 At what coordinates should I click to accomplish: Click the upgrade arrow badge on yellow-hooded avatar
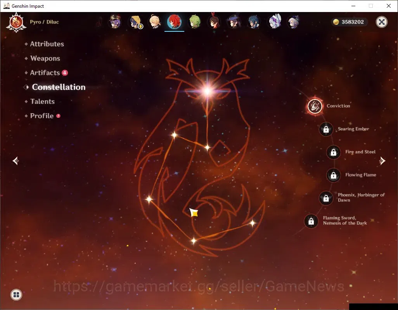click(140, 26)
